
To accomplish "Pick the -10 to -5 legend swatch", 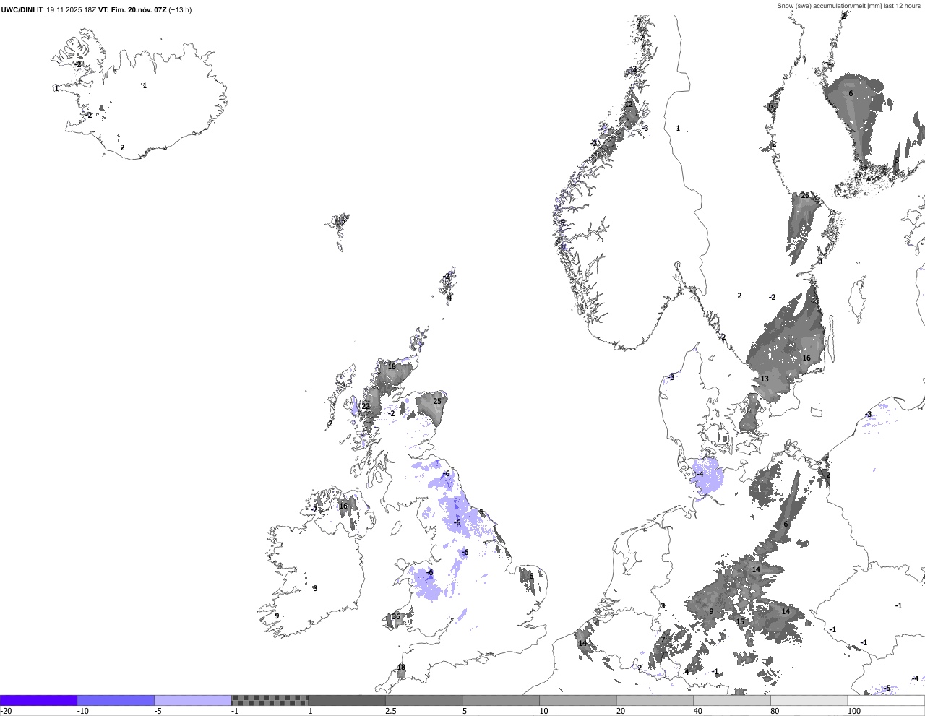I will click(x=116, y=700).
